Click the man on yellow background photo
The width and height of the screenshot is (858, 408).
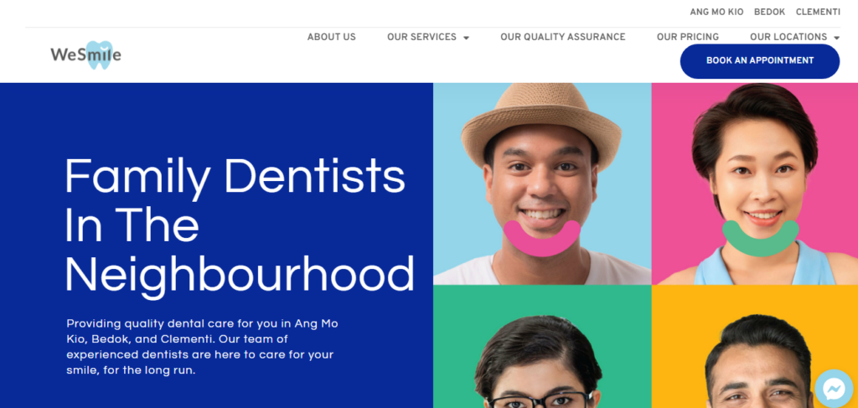755,347
